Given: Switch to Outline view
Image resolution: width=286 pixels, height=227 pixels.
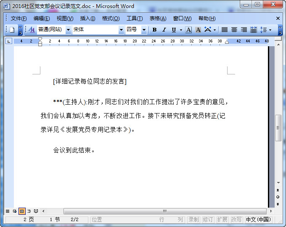Looking at the screenshot, I should coord(29,211).
